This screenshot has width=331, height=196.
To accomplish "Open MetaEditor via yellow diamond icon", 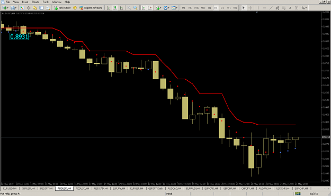I will pyautogui.click(x=75, y=8).
